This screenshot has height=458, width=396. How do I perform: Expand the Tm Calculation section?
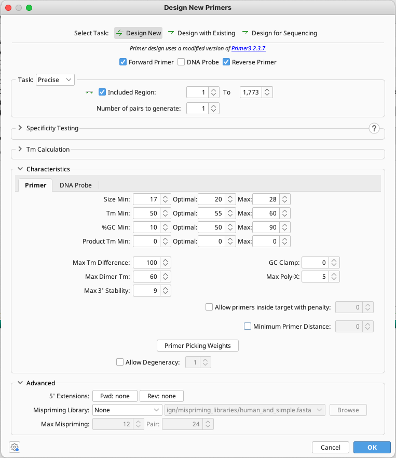pyautogui.click(x=20, y=149)
